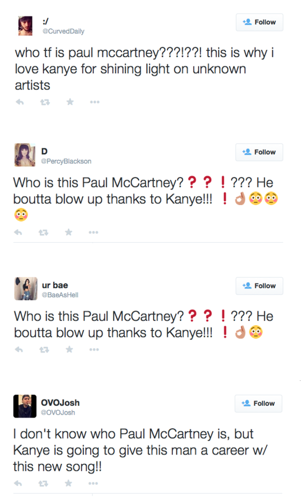This screenshot has width=301, height=497.
Task: Open the ur bae profile picture
Action: coord(26,288)
